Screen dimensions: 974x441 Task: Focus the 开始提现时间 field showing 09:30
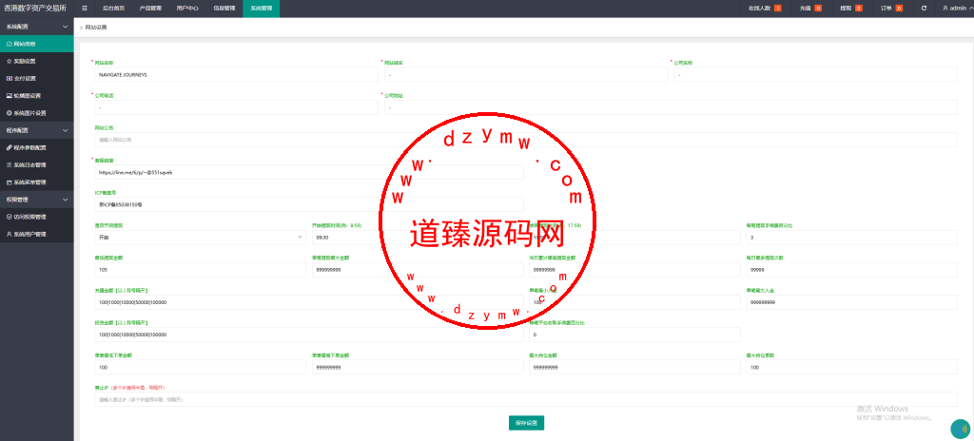pyautogui.click(x=417, y=238)
